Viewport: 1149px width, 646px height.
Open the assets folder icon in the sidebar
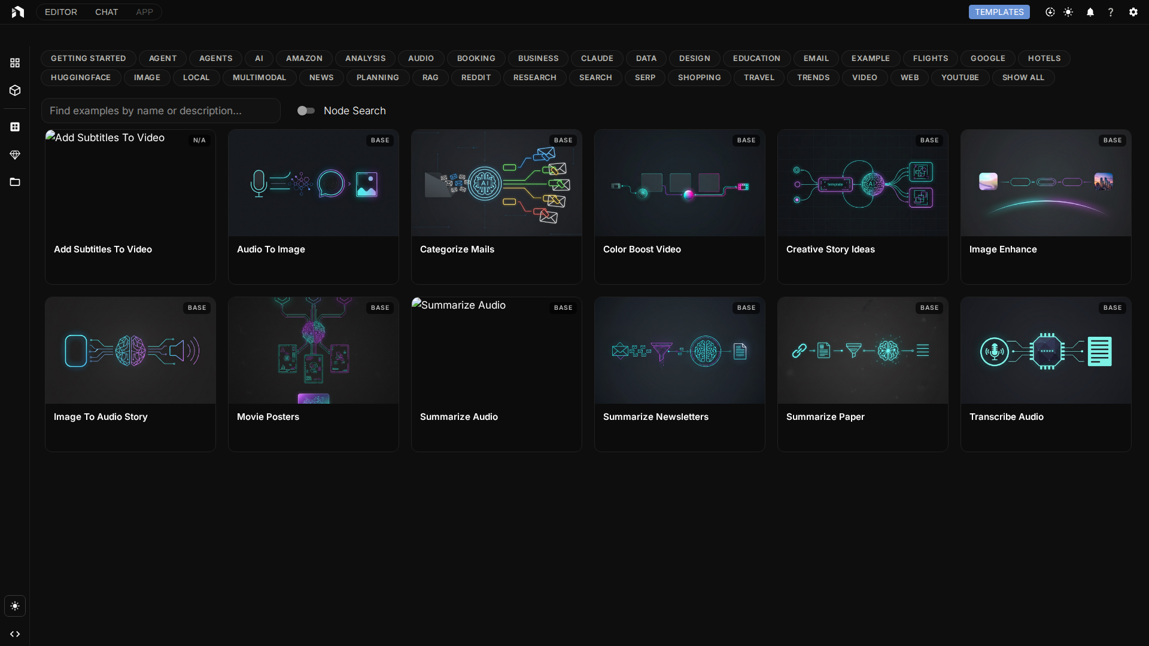click(x=14, y=182)
